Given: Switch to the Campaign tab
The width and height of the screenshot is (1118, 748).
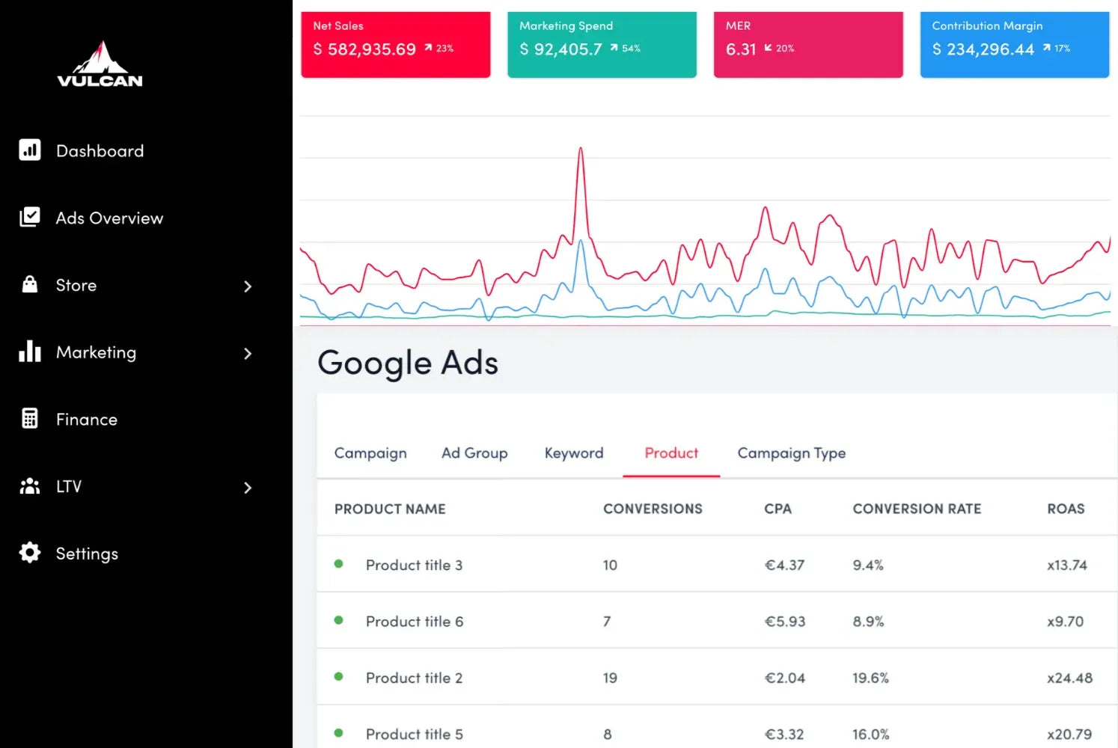Looking at the screenshot, I should click(x=370, y=453).
